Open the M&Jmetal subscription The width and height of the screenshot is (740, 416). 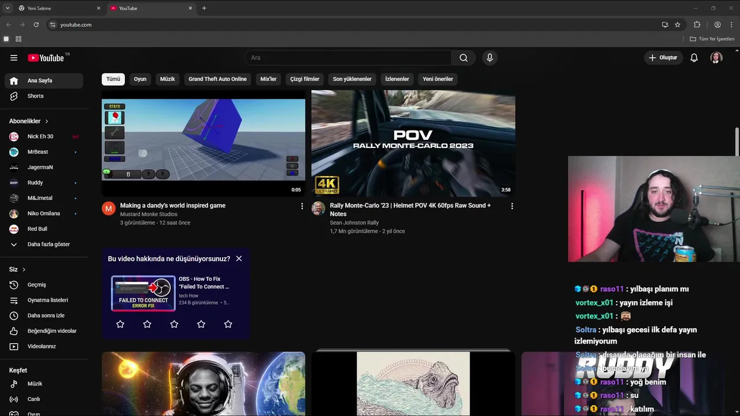(x=44, y=198)
